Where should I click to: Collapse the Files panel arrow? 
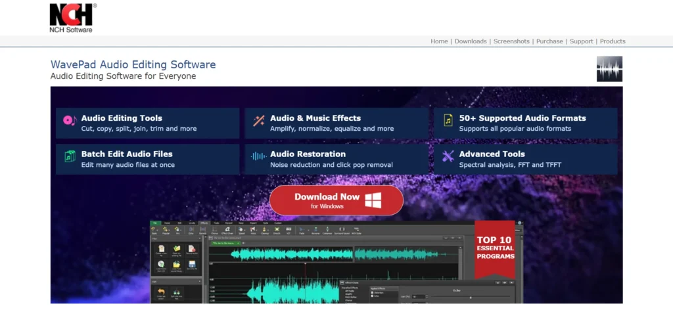click(200, 239)
